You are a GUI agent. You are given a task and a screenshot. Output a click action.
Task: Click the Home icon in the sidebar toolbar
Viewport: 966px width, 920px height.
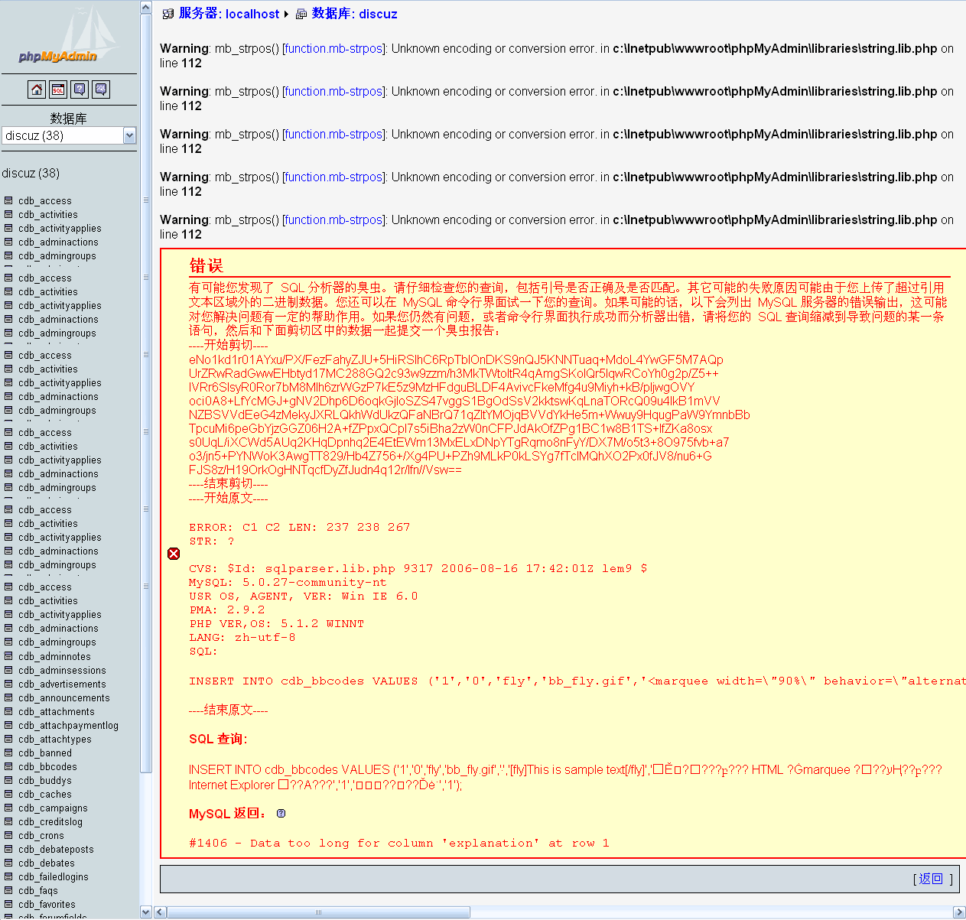pyautogui.click(x=36, y=89)
